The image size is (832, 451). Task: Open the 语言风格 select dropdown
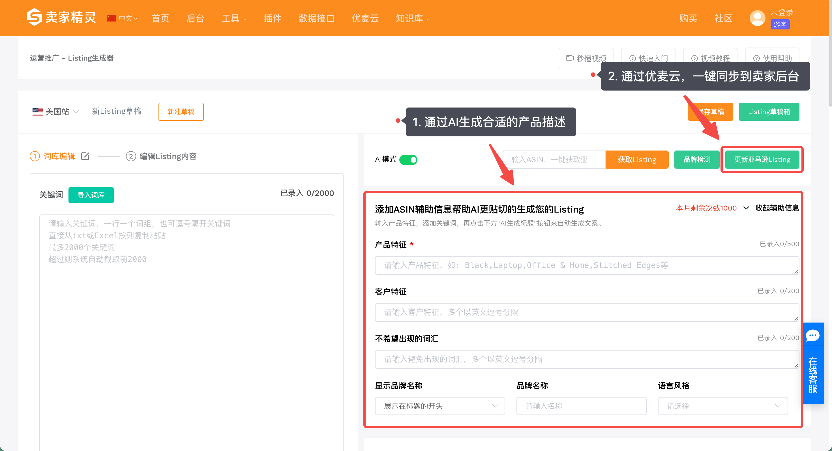point(722,406)
